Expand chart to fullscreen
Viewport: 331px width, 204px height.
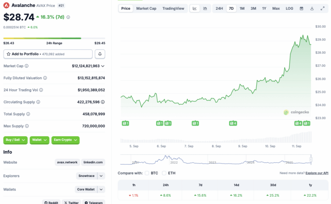point(322,8)
